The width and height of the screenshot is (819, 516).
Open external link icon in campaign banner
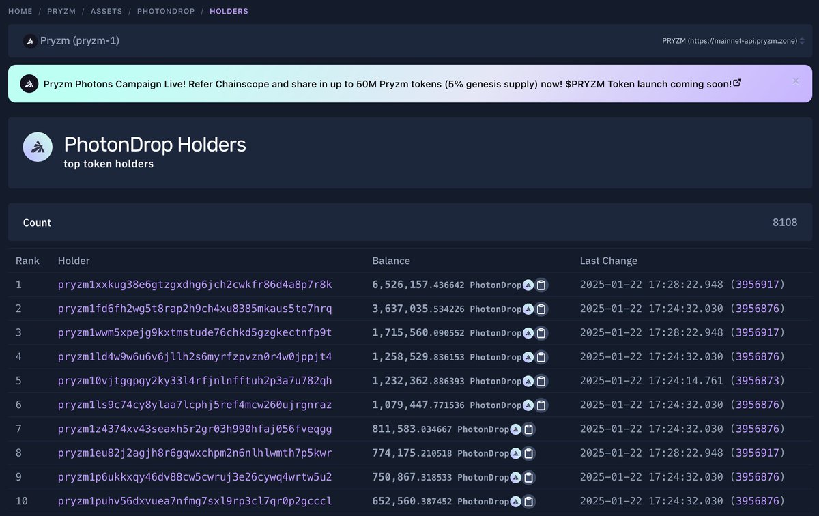click(x=736, y=83)
